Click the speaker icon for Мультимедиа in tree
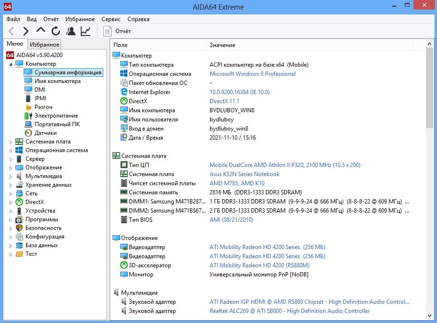437x323 pixels. tap(19, 176)
